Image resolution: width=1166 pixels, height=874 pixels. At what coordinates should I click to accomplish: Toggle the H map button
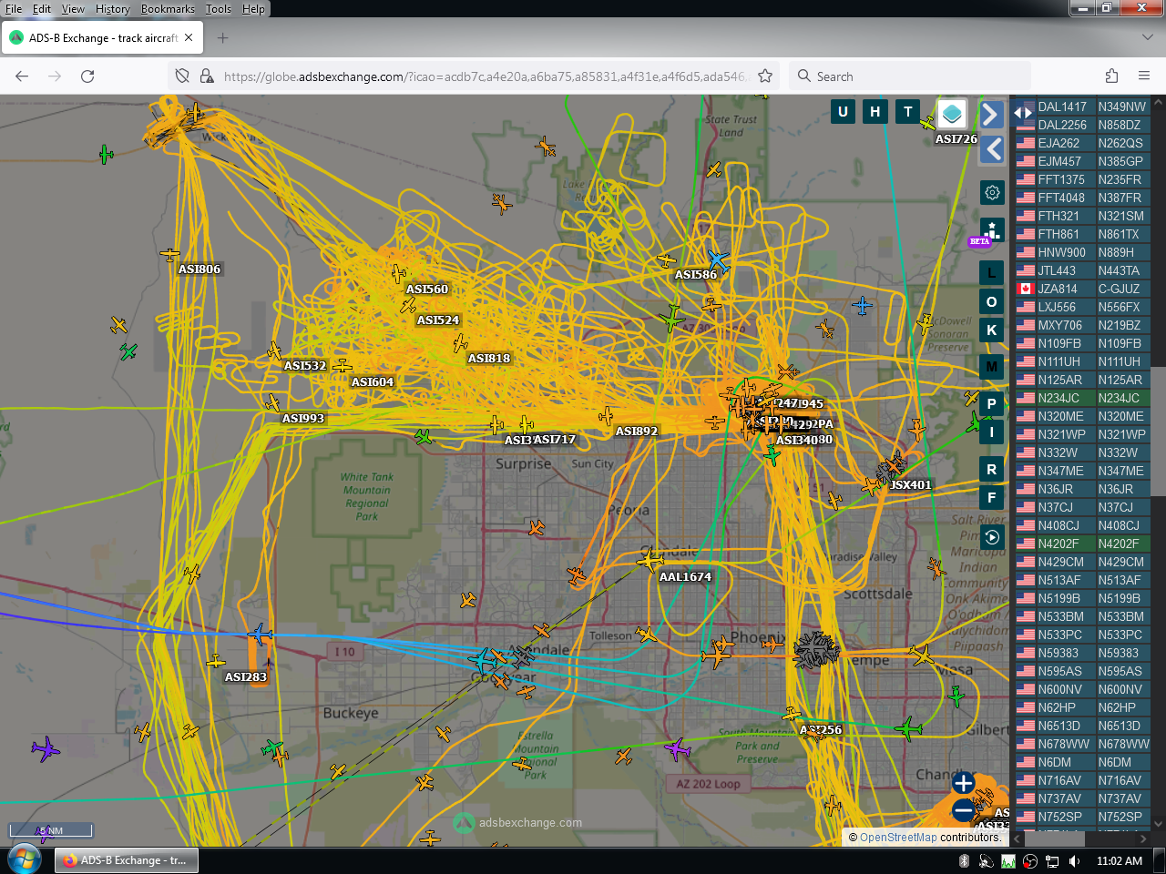[875, 112]
